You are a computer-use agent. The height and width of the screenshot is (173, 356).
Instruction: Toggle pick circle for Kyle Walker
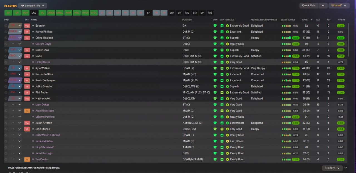(x=6, y=68)
